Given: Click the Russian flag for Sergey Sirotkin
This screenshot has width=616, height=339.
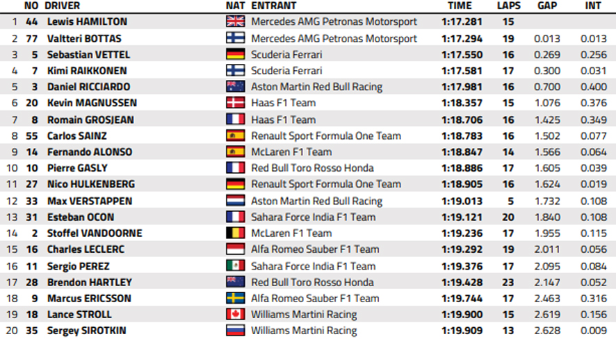Looking at the screenshot, I should [236, 330].
